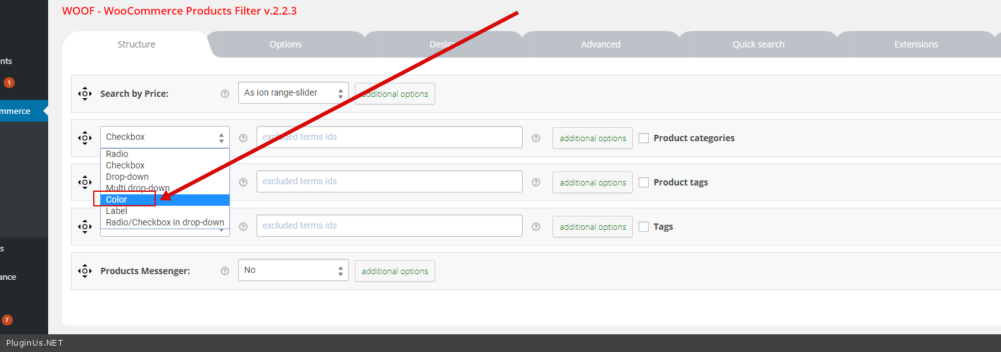Click excluded terms ids field for Tags
Viewport: 1001px width, 352px height.
[x=390, y=225]
